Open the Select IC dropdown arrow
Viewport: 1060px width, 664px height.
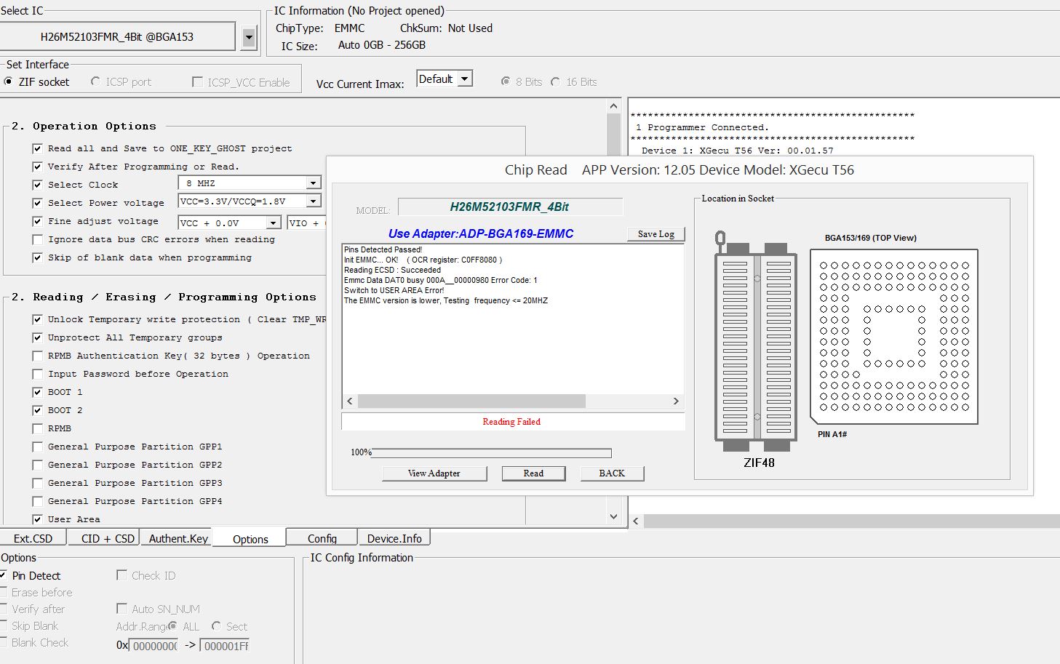coord(249,37)
